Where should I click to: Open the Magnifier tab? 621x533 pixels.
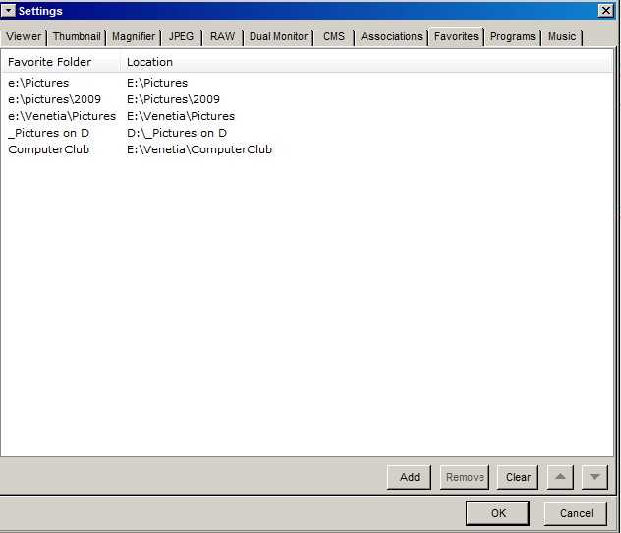coord(134,36)
